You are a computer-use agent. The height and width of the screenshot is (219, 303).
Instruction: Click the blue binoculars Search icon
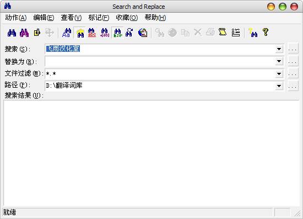point(12,33)
